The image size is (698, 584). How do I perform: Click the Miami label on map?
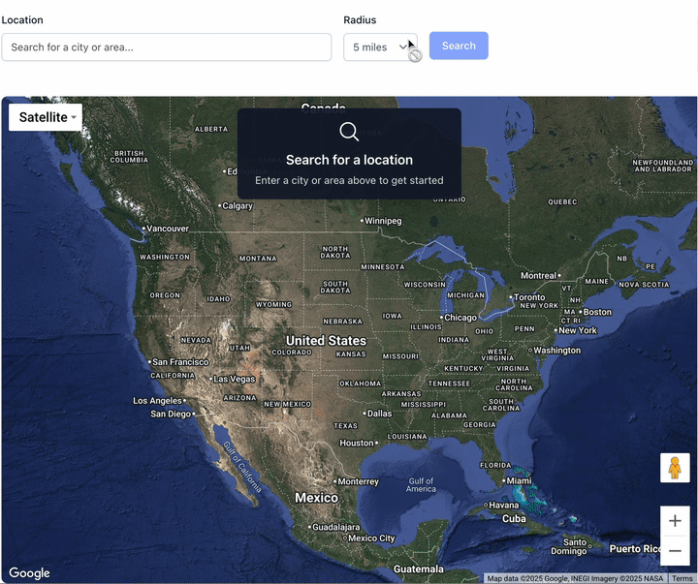click(x=519, y=480)
